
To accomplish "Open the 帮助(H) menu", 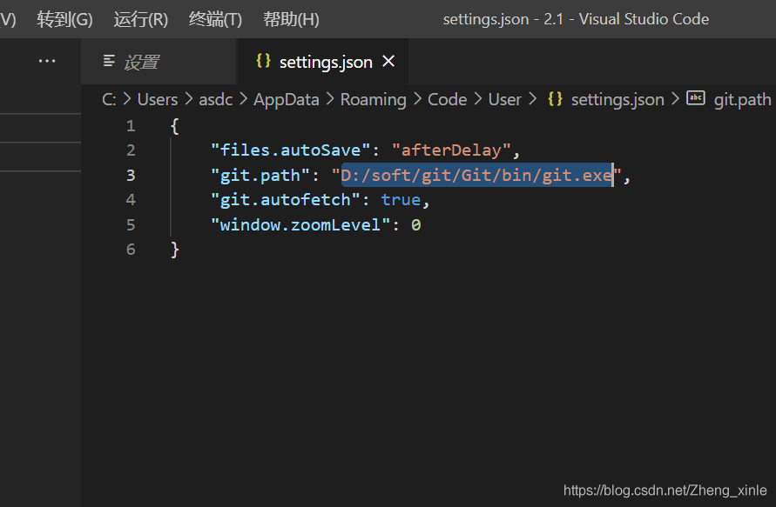I will click(291, 18).
